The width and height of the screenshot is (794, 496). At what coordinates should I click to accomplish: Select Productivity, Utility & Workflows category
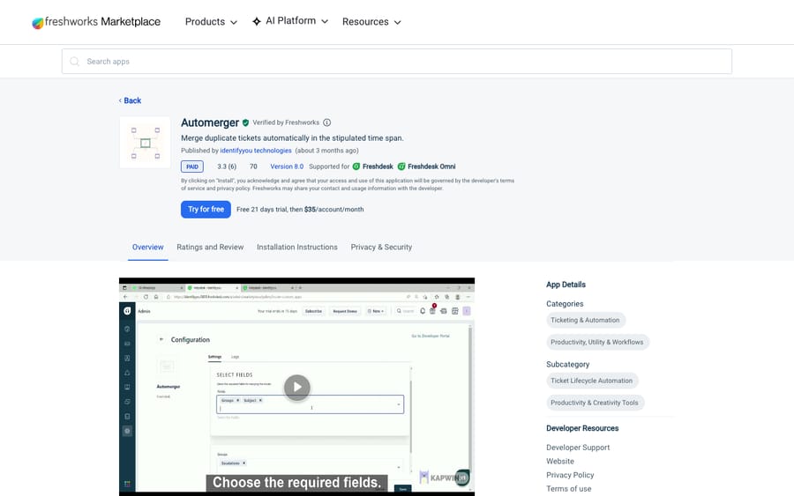pyautogui.click(x=597, y=343)
